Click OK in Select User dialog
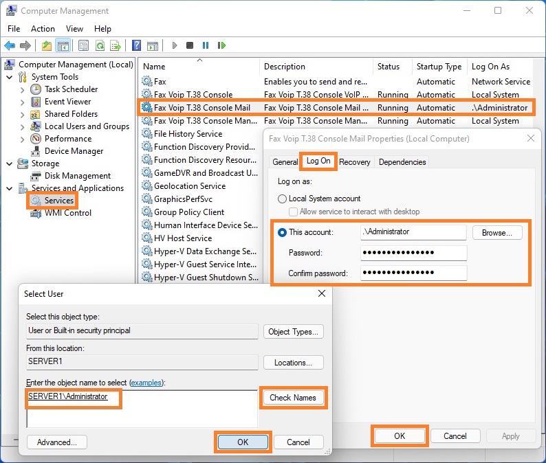 click(243, 442)
